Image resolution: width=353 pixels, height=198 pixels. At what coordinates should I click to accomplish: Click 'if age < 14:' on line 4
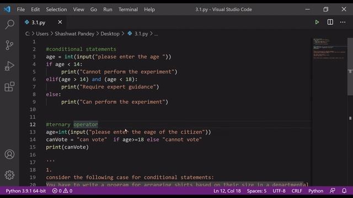pos(64,64)
